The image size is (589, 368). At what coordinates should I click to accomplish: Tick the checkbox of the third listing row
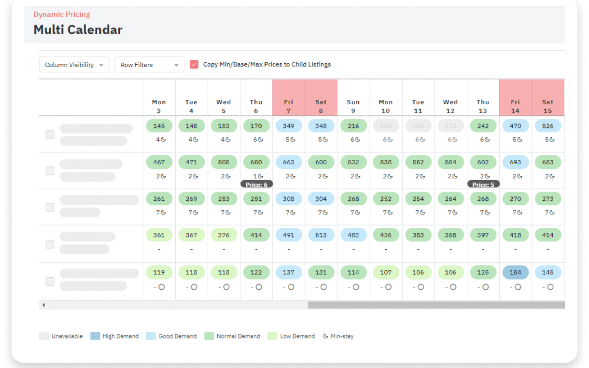(x=50, y=207)
